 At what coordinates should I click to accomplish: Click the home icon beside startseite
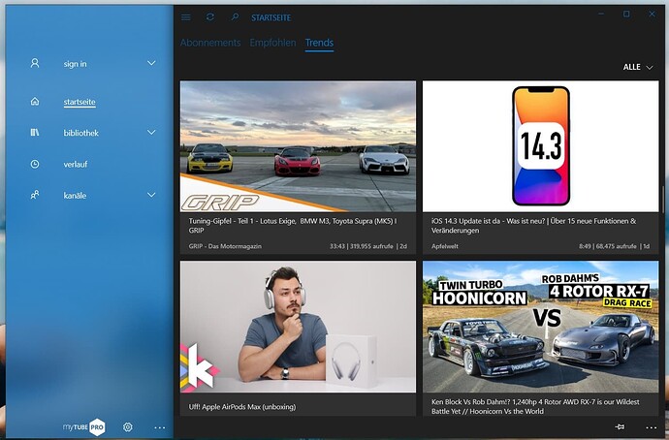click(35, 102)
